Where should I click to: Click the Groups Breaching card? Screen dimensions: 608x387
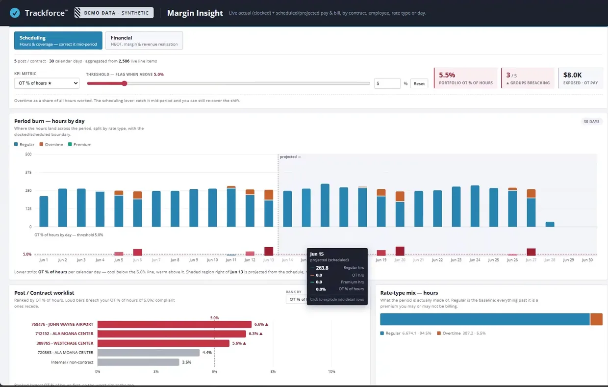[528, 78]
